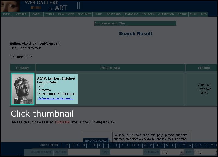Viewport: 218px width, 157px height.
Task: Open artist index letter S
Action: [167, 145]
